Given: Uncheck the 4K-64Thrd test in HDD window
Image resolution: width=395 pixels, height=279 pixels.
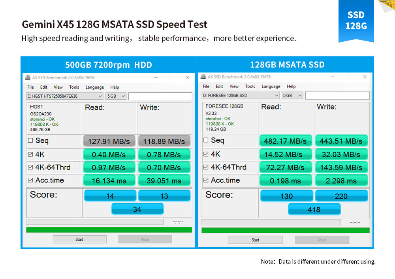Looking at the screenshot, I should [x=30, y=167].
